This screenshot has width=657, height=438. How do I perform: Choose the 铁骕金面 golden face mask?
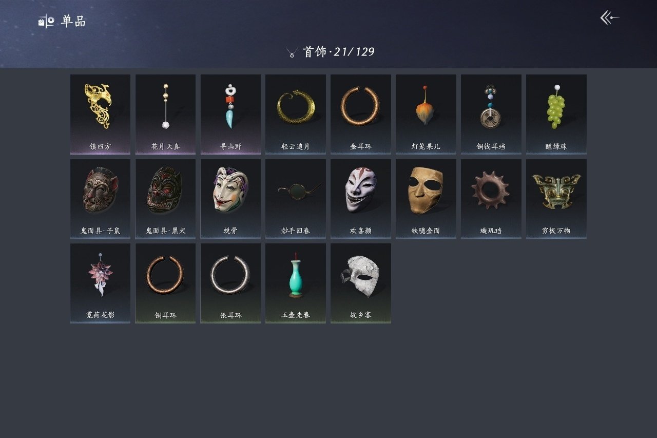tap(426, 199)
